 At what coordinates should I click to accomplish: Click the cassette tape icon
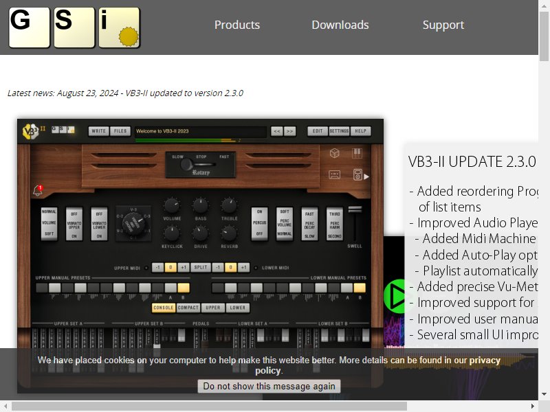click(335, 174)
